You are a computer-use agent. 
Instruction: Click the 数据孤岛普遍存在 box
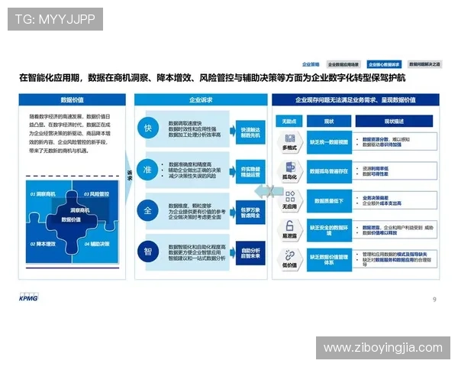pos(329,171)
